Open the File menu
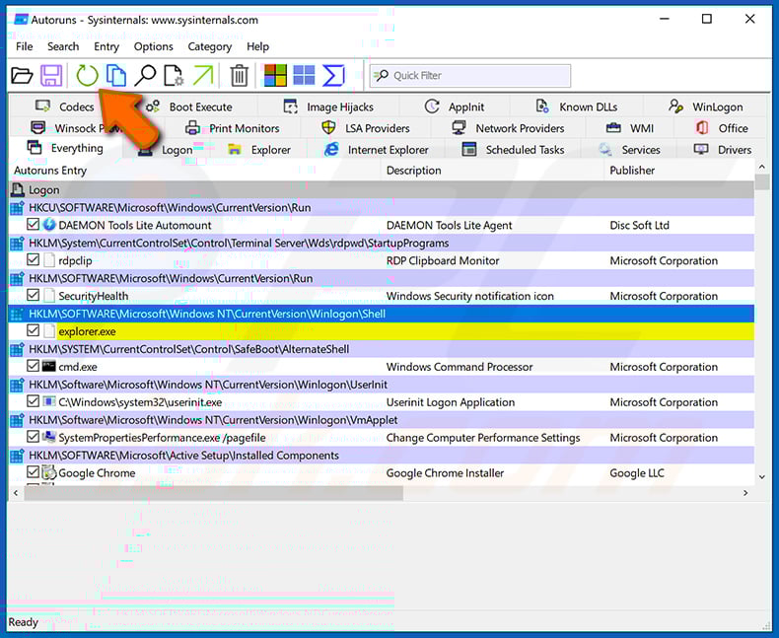 25,46
